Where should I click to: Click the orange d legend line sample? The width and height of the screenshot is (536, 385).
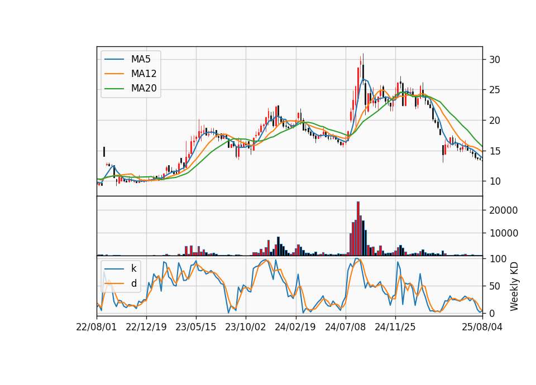pos(114,283)
